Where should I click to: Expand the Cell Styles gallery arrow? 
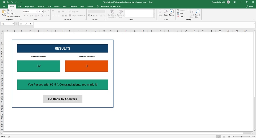click(x=154, y=16)
